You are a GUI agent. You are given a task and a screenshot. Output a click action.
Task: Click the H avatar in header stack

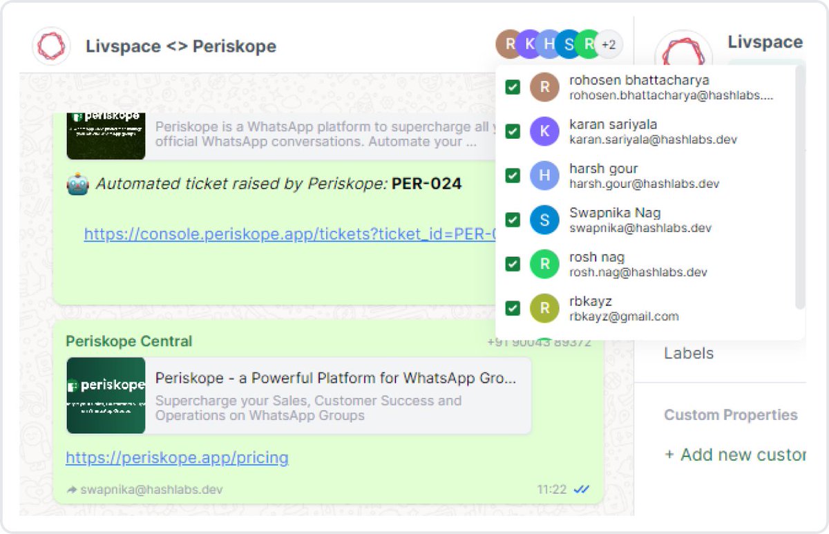pos(549,44)
